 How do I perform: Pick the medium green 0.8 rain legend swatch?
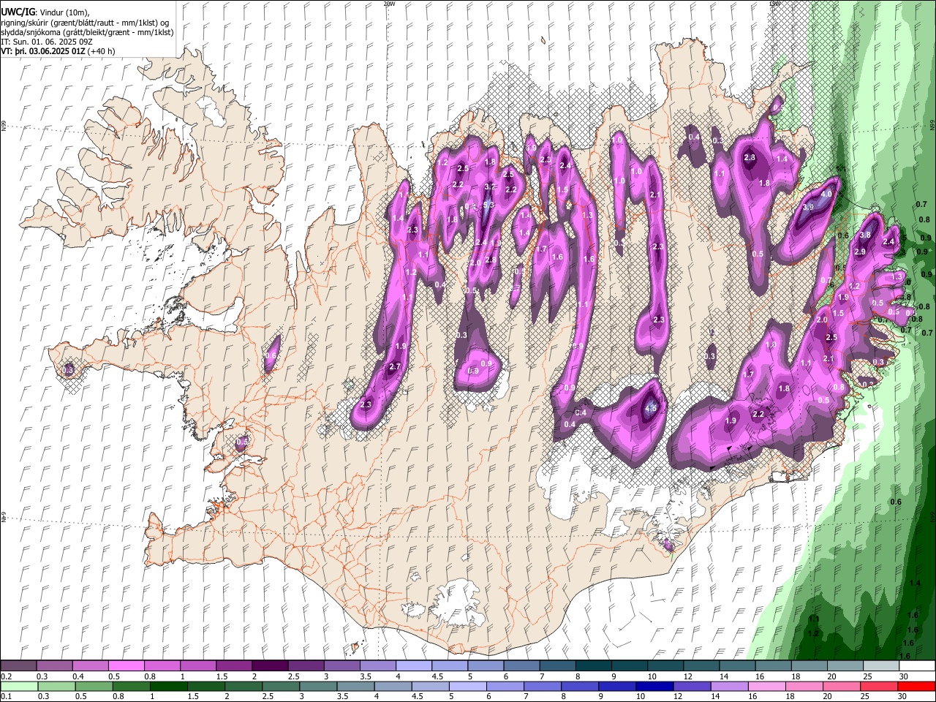[131, 687]
